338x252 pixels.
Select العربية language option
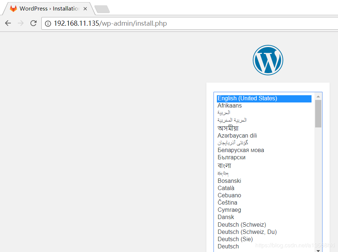pyautogui.click(x=264, y=113)
